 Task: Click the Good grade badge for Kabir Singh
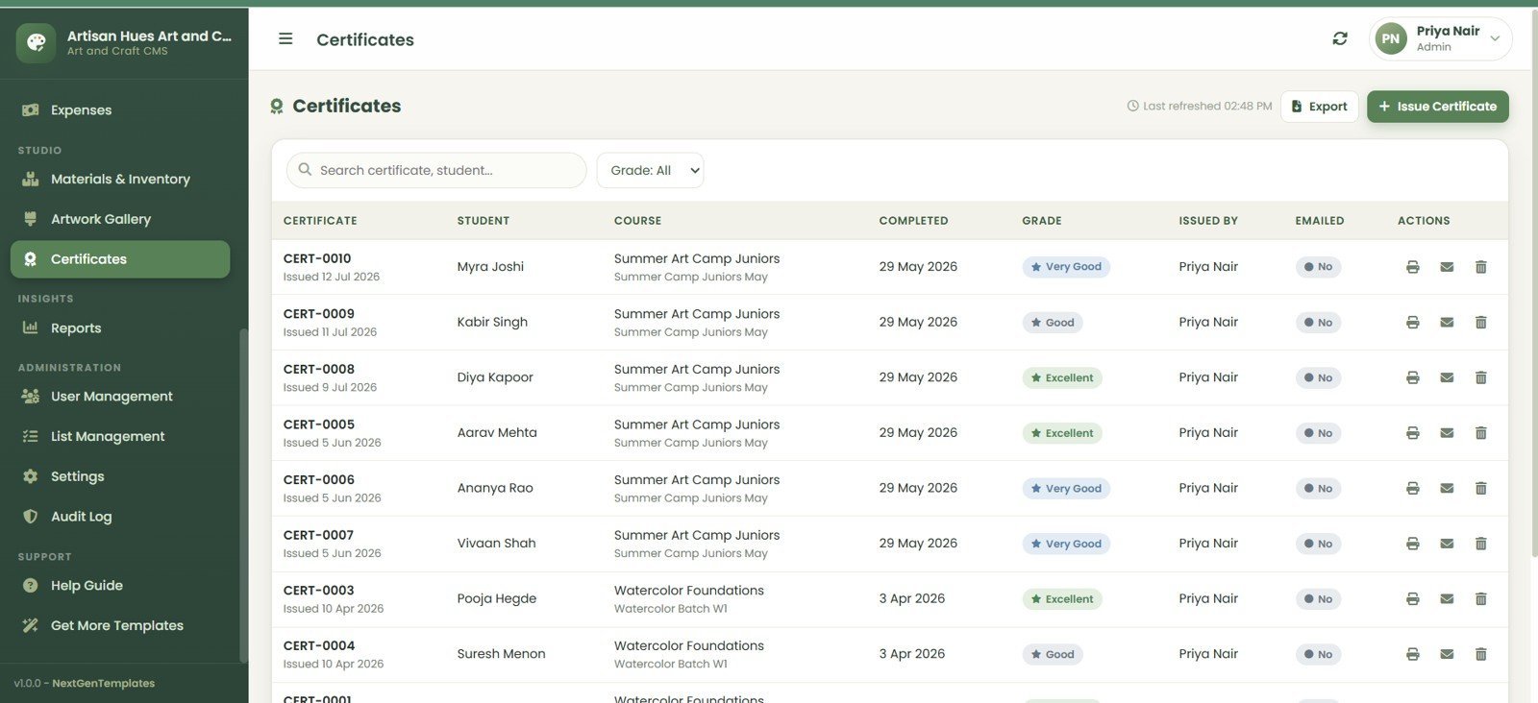click(1053, 323)
